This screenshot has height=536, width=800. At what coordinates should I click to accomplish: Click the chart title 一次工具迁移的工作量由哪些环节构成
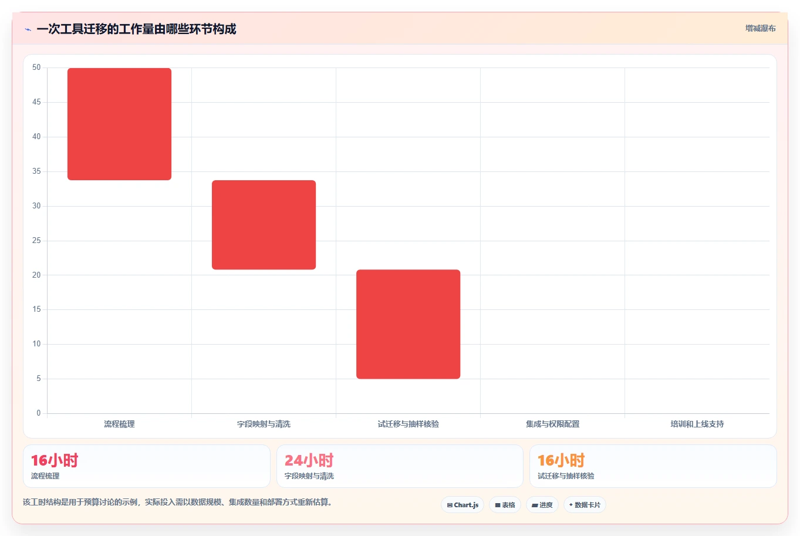click(136, 29)
